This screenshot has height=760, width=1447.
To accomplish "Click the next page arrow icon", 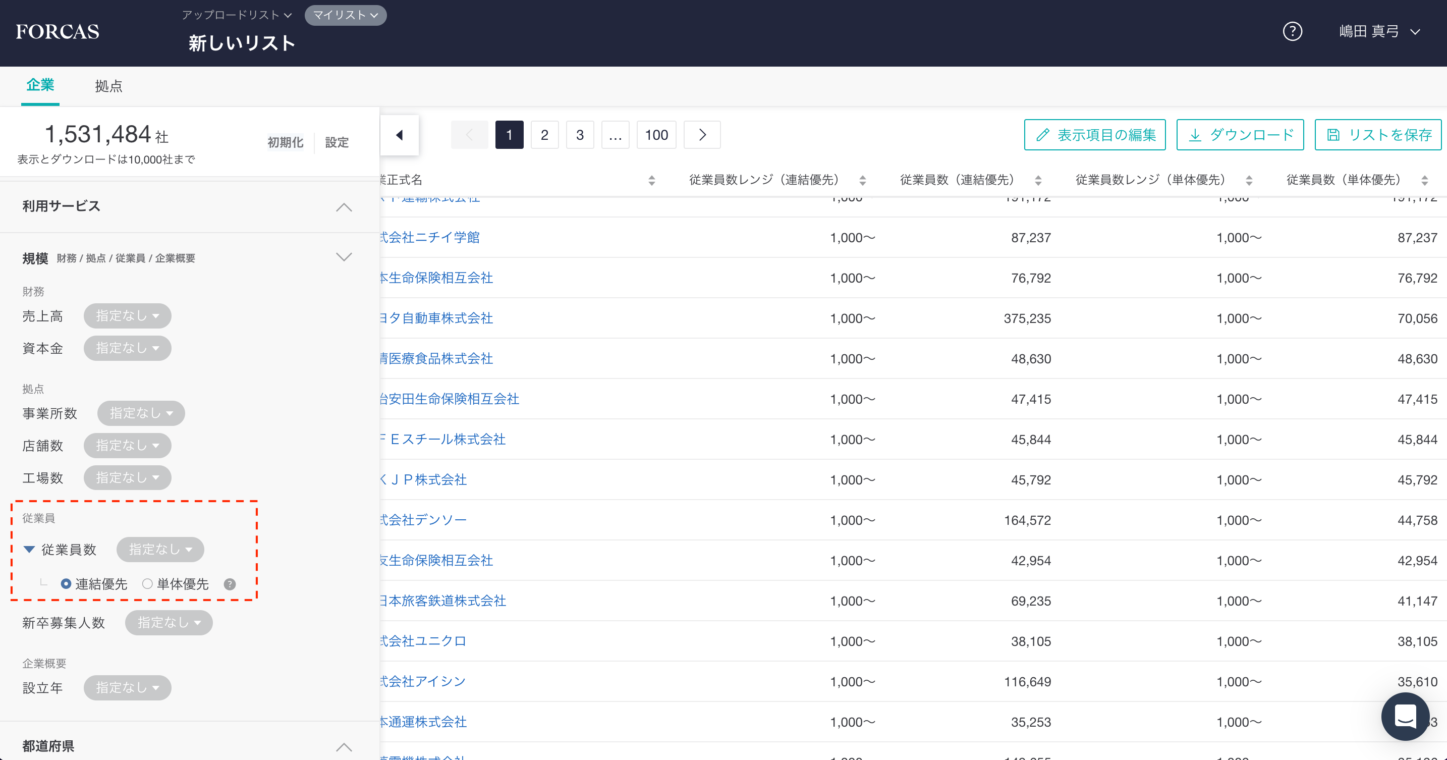I will [x=702, y=135].
